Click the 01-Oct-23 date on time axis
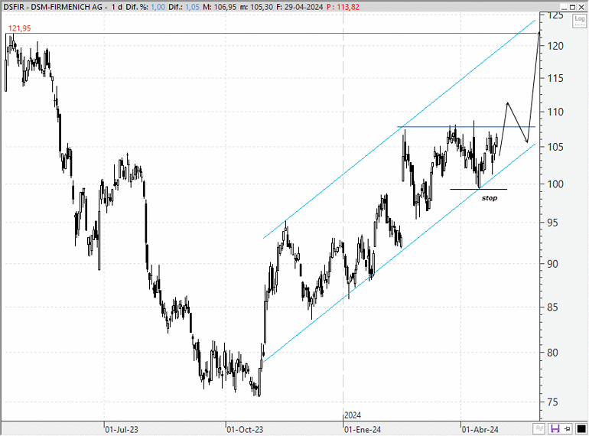Image resolution: width=589 pixels, height=436 pixels. click(x=245, y=429)
